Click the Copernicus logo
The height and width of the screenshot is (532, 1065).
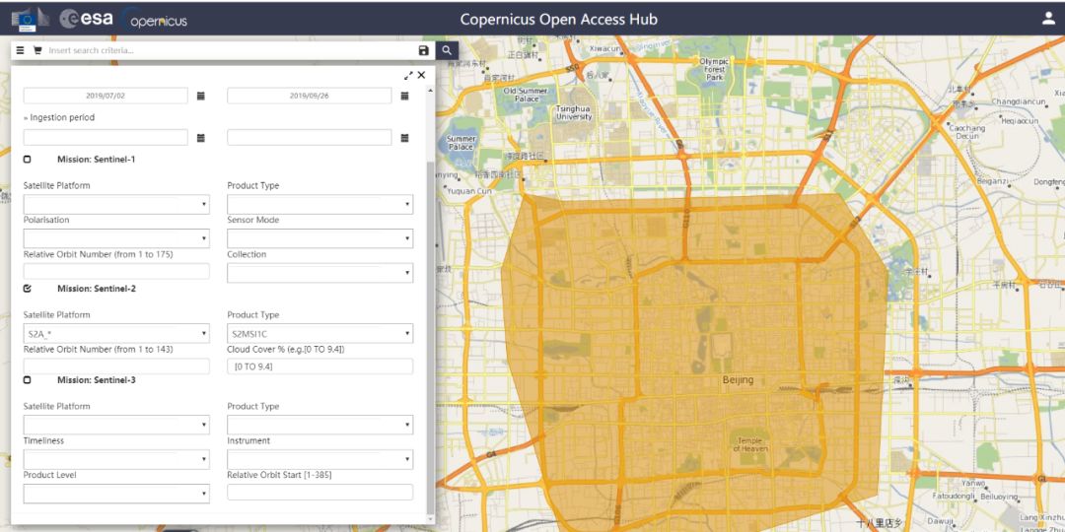pyautogui.click(x=154, y=20)
